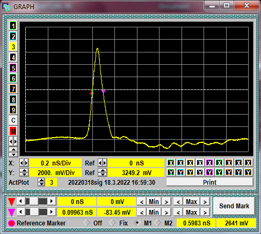Click red marker Max button
This screenshot has width=261, height=234.
[x=191, y=202]
